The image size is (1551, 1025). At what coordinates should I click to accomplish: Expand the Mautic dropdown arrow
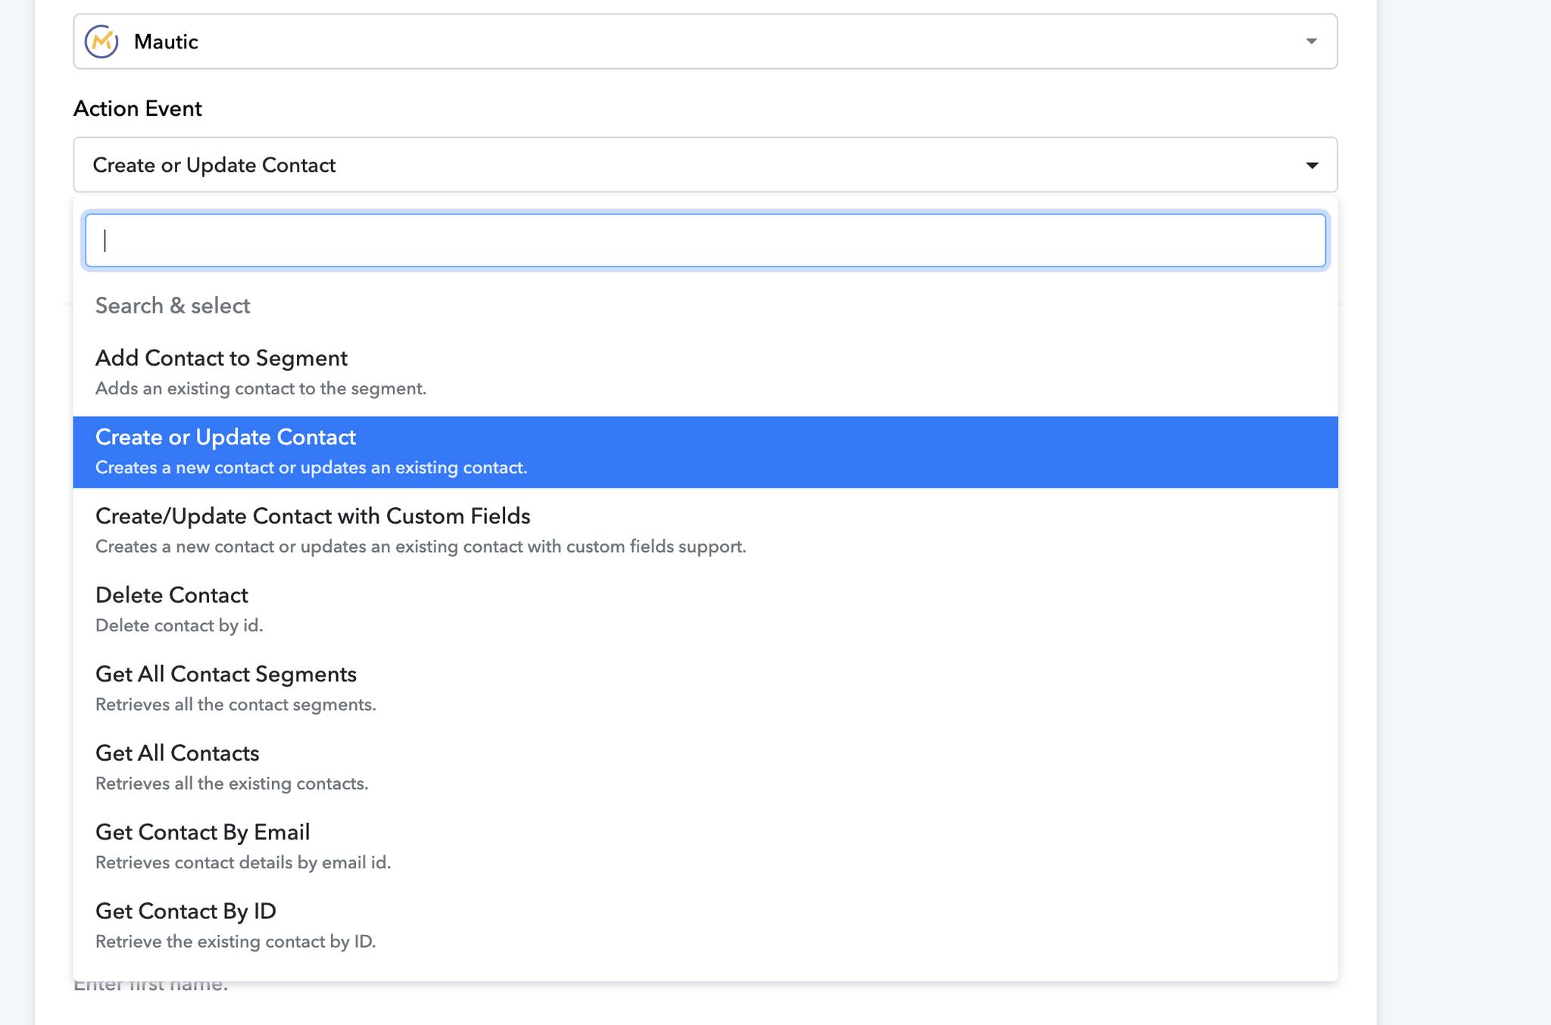1312,42
